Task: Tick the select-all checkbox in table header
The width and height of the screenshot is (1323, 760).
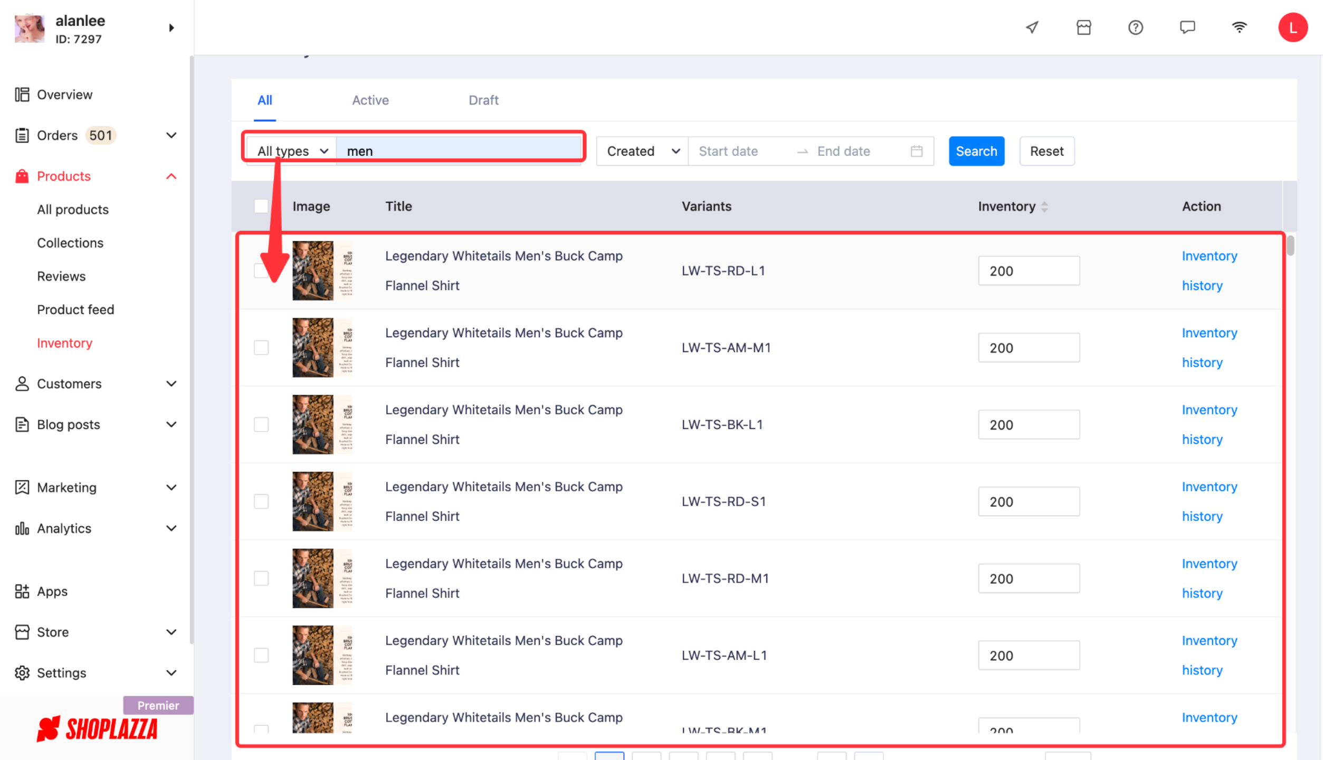Action: tap(261, 206)
